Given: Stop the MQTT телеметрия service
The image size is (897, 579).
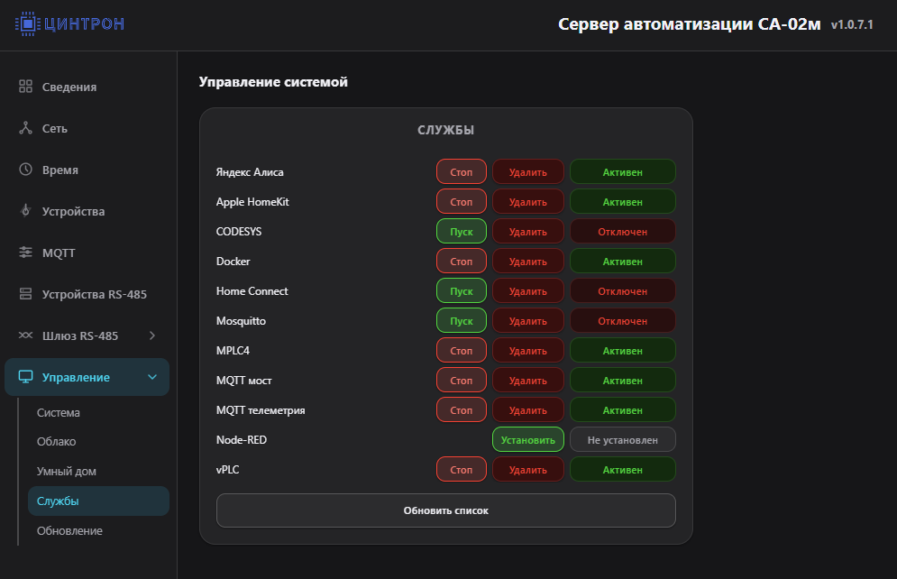Looking at the screenshot, I should pos(461,409).
